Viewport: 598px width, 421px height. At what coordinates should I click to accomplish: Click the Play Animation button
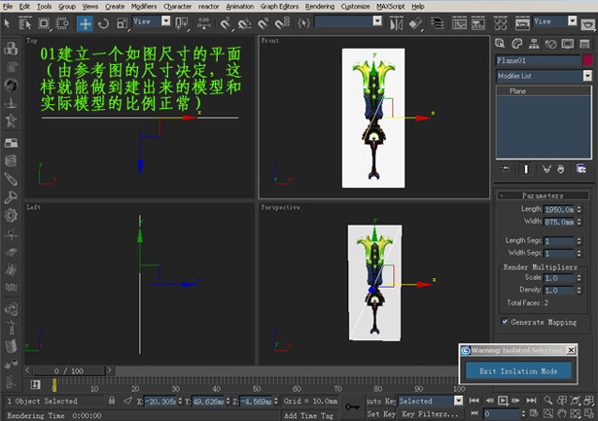pyautogui.click(x=503, y=400)
